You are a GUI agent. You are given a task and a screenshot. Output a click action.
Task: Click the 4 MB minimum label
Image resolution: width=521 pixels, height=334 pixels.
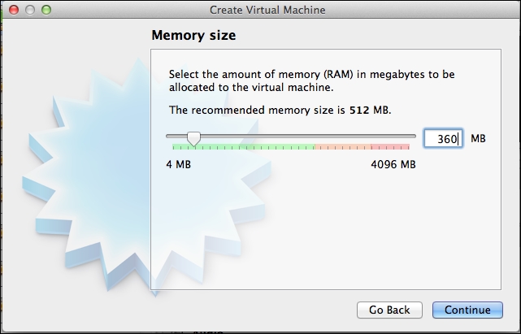179,164
